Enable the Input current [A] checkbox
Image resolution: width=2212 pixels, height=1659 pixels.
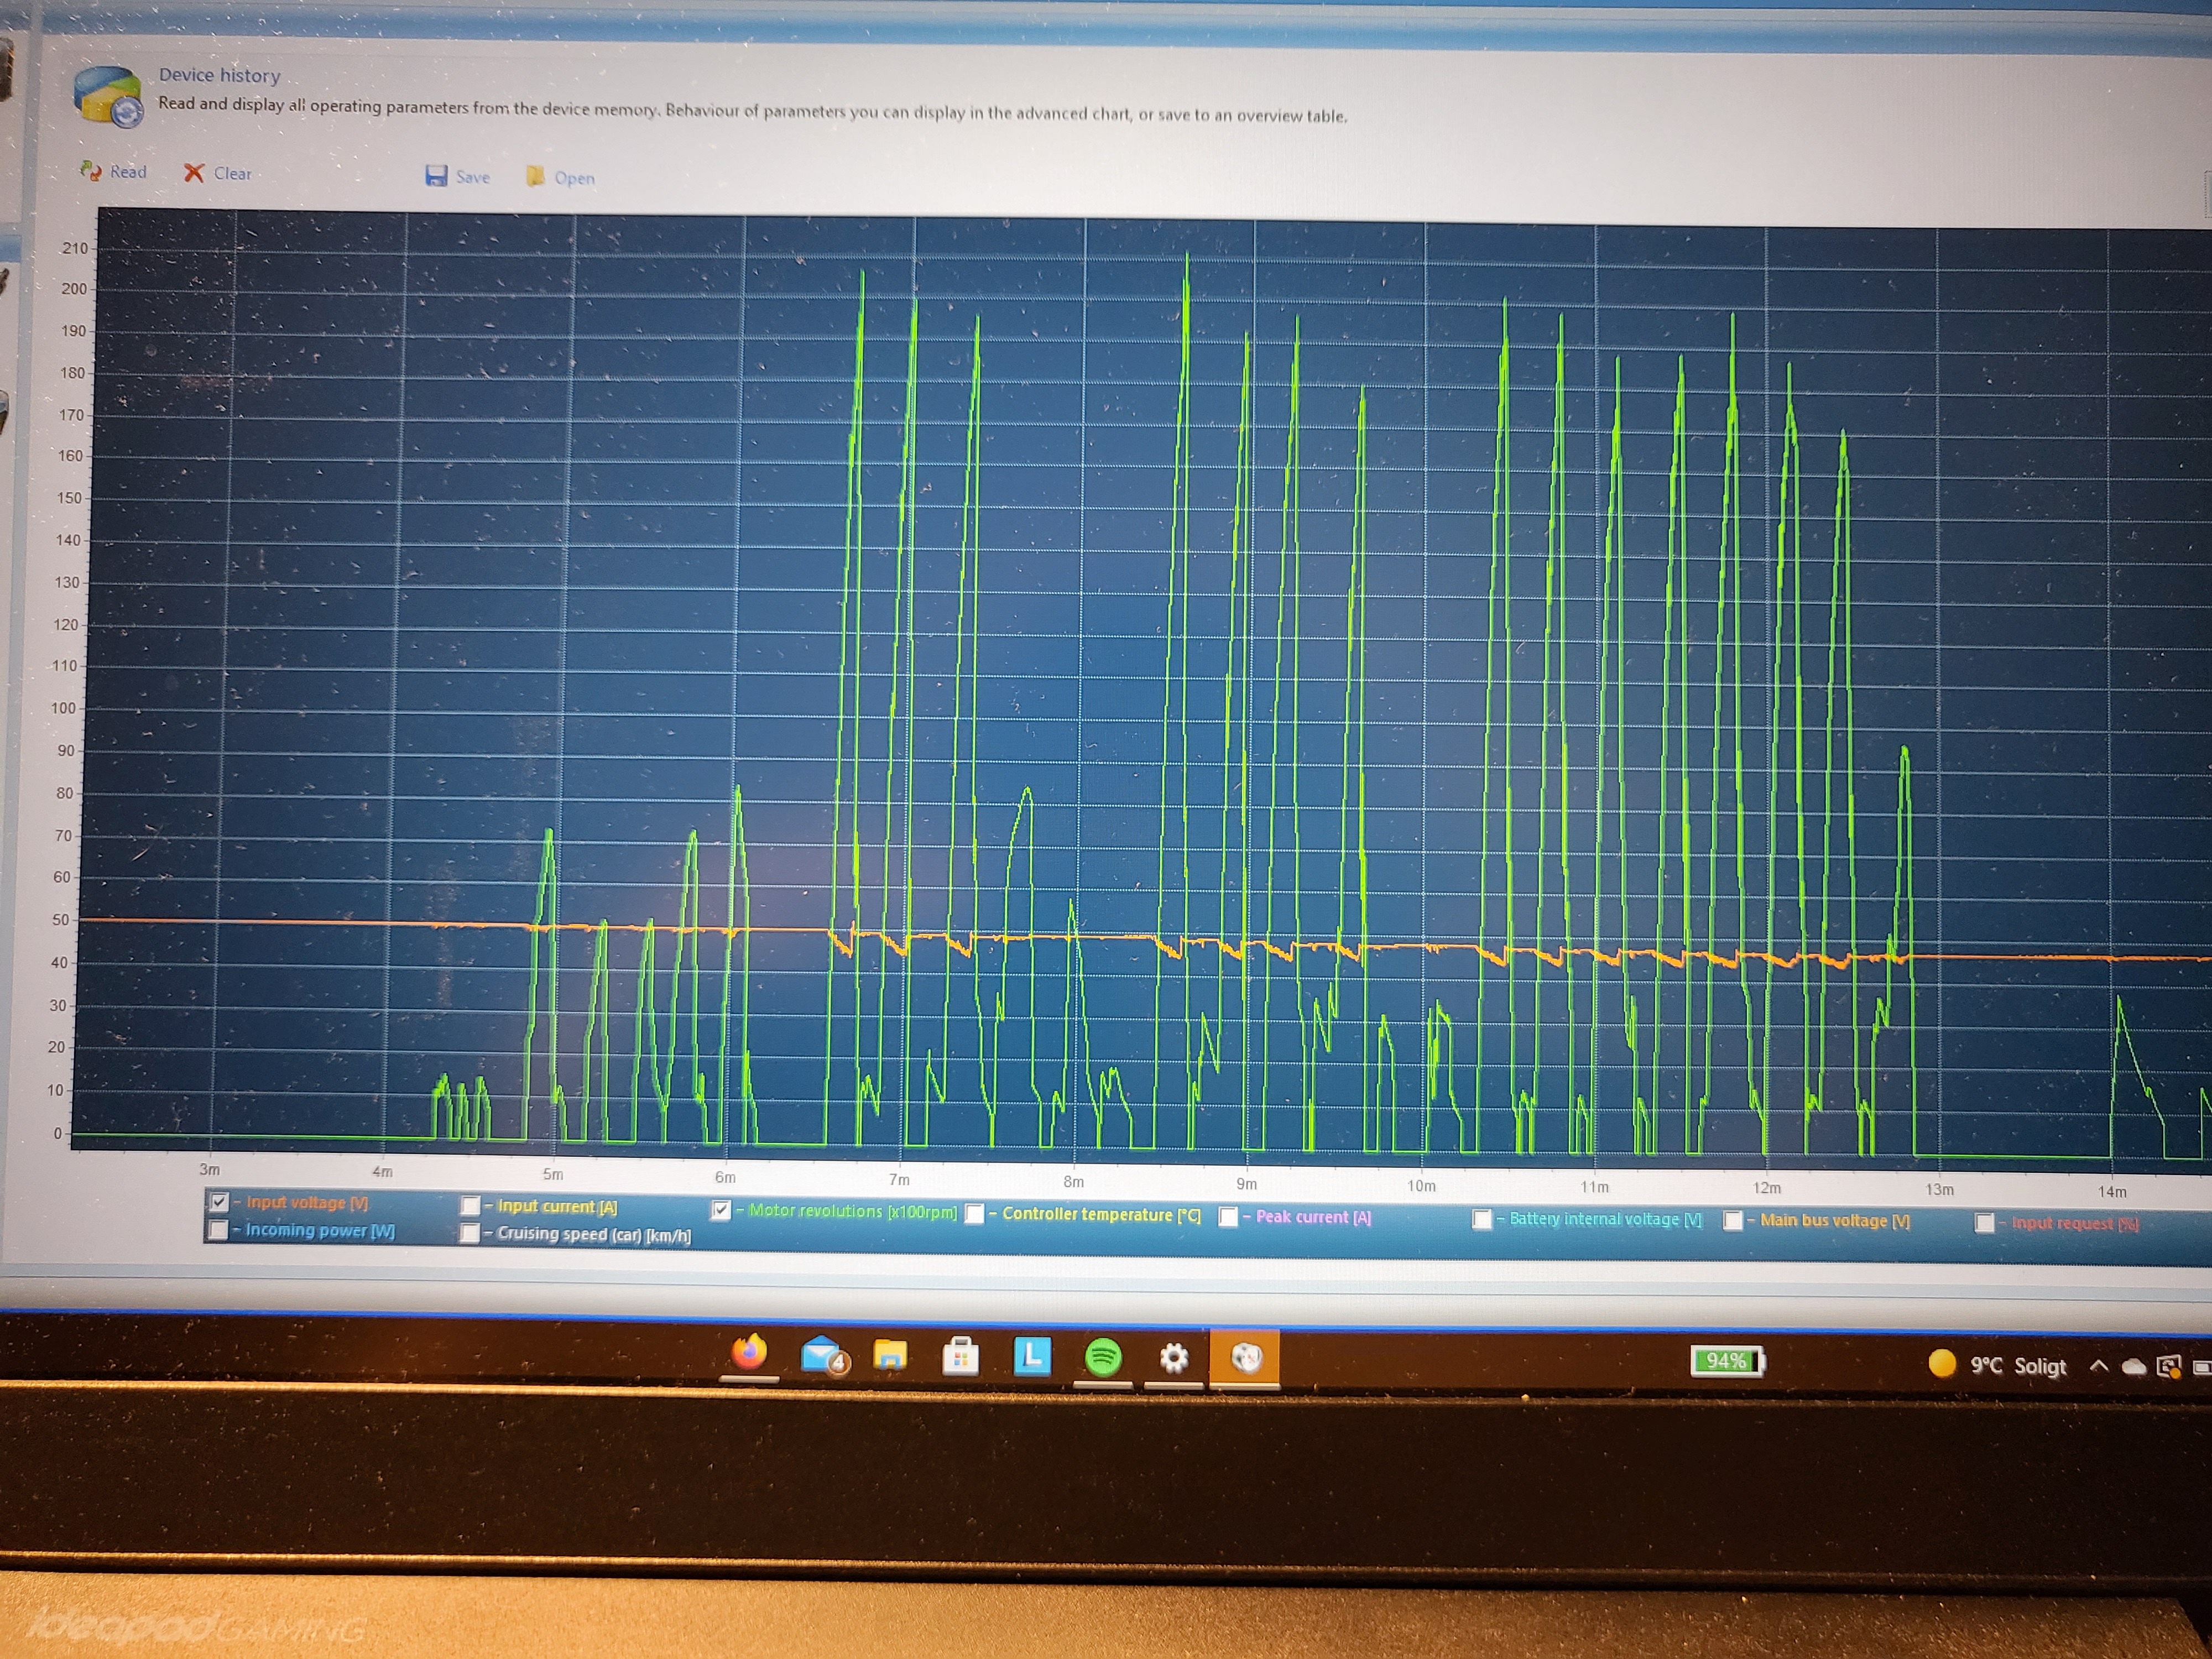coord(470,1205)
